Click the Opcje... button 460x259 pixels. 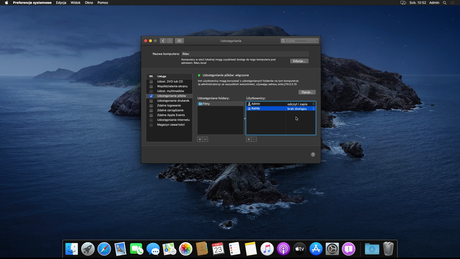tap(307, 92)
